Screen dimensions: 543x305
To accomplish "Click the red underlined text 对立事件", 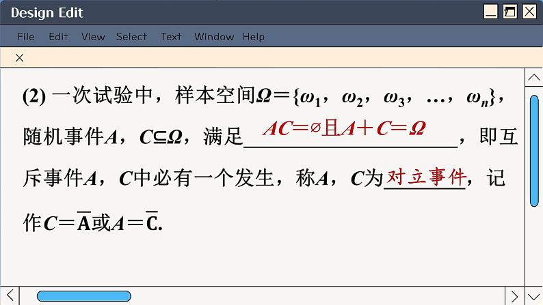I will [x=426, y=178].
